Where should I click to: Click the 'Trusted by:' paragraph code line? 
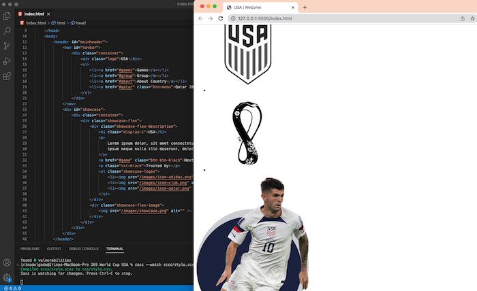click(139, 166)
